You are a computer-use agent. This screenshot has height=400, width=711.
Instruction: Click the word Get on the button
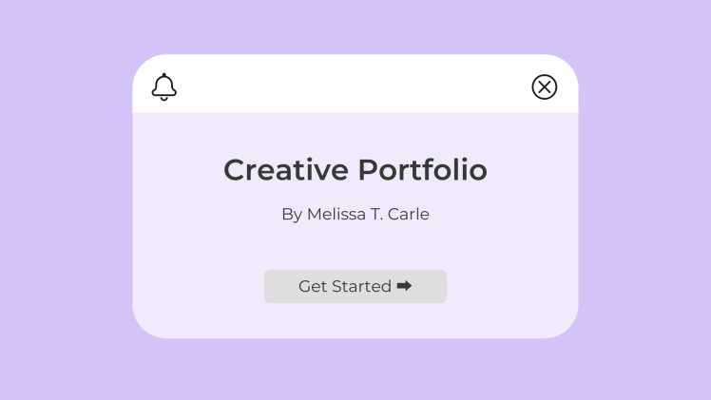(312, 286)
